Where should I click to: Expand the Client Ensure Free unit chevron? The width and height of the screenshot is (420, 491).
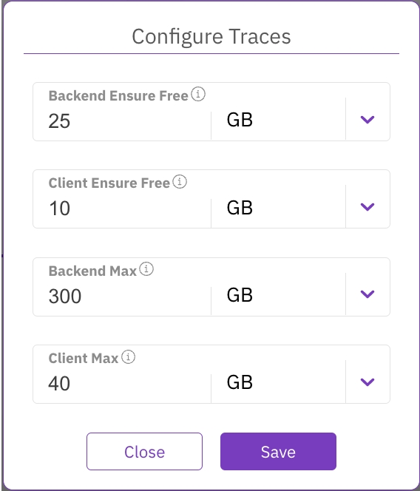tap(367, 206)
